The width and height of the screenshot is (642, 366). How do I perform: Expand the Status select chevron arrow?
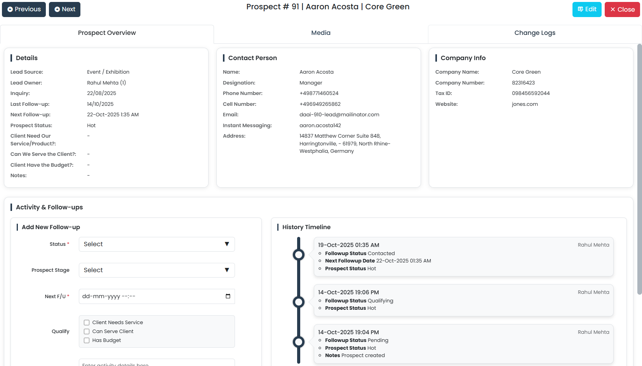(x=227, y=244)
